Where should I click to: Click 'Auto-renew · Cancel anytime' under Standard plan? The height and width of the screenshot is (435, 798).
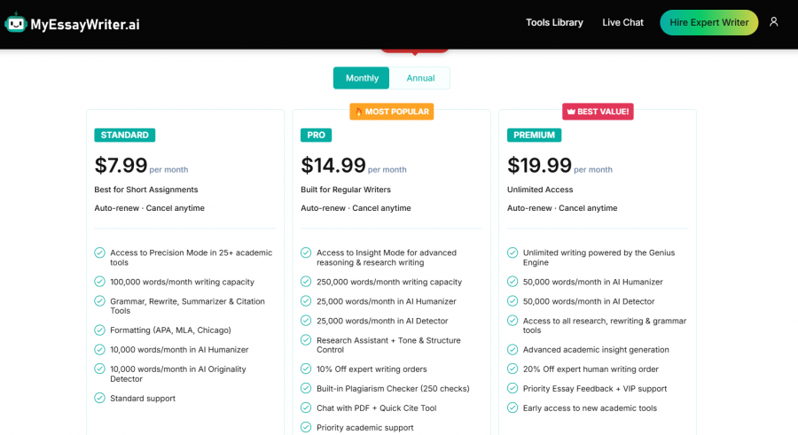149,208
